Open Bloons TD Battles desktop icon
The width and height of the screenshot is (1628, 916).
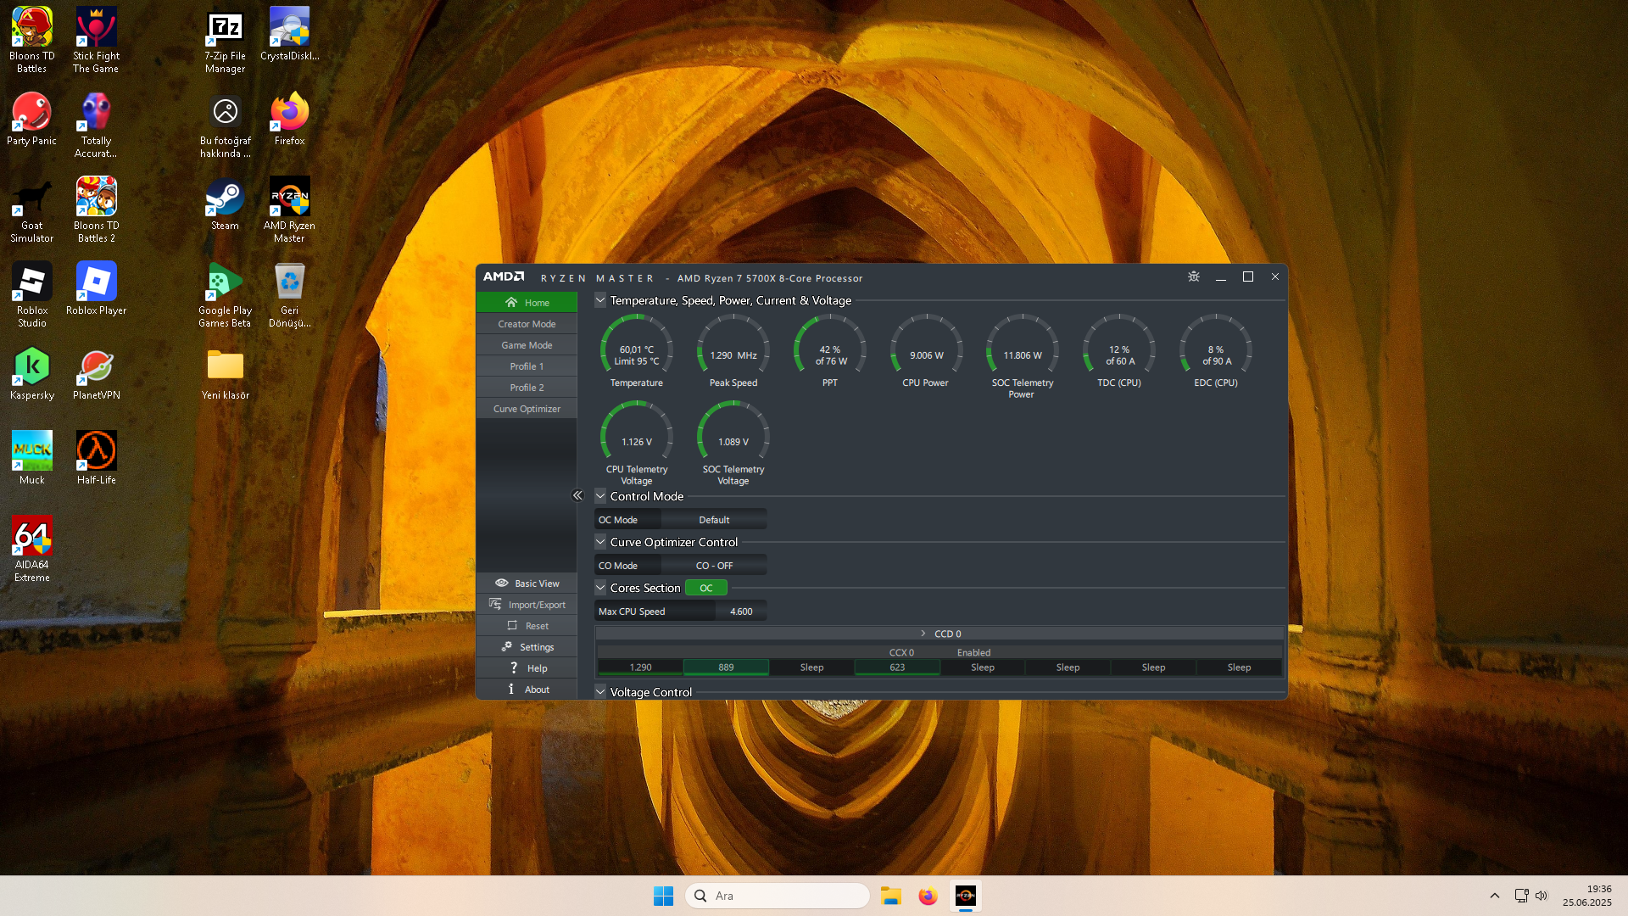pyautogui.click(x=32, y=40)
